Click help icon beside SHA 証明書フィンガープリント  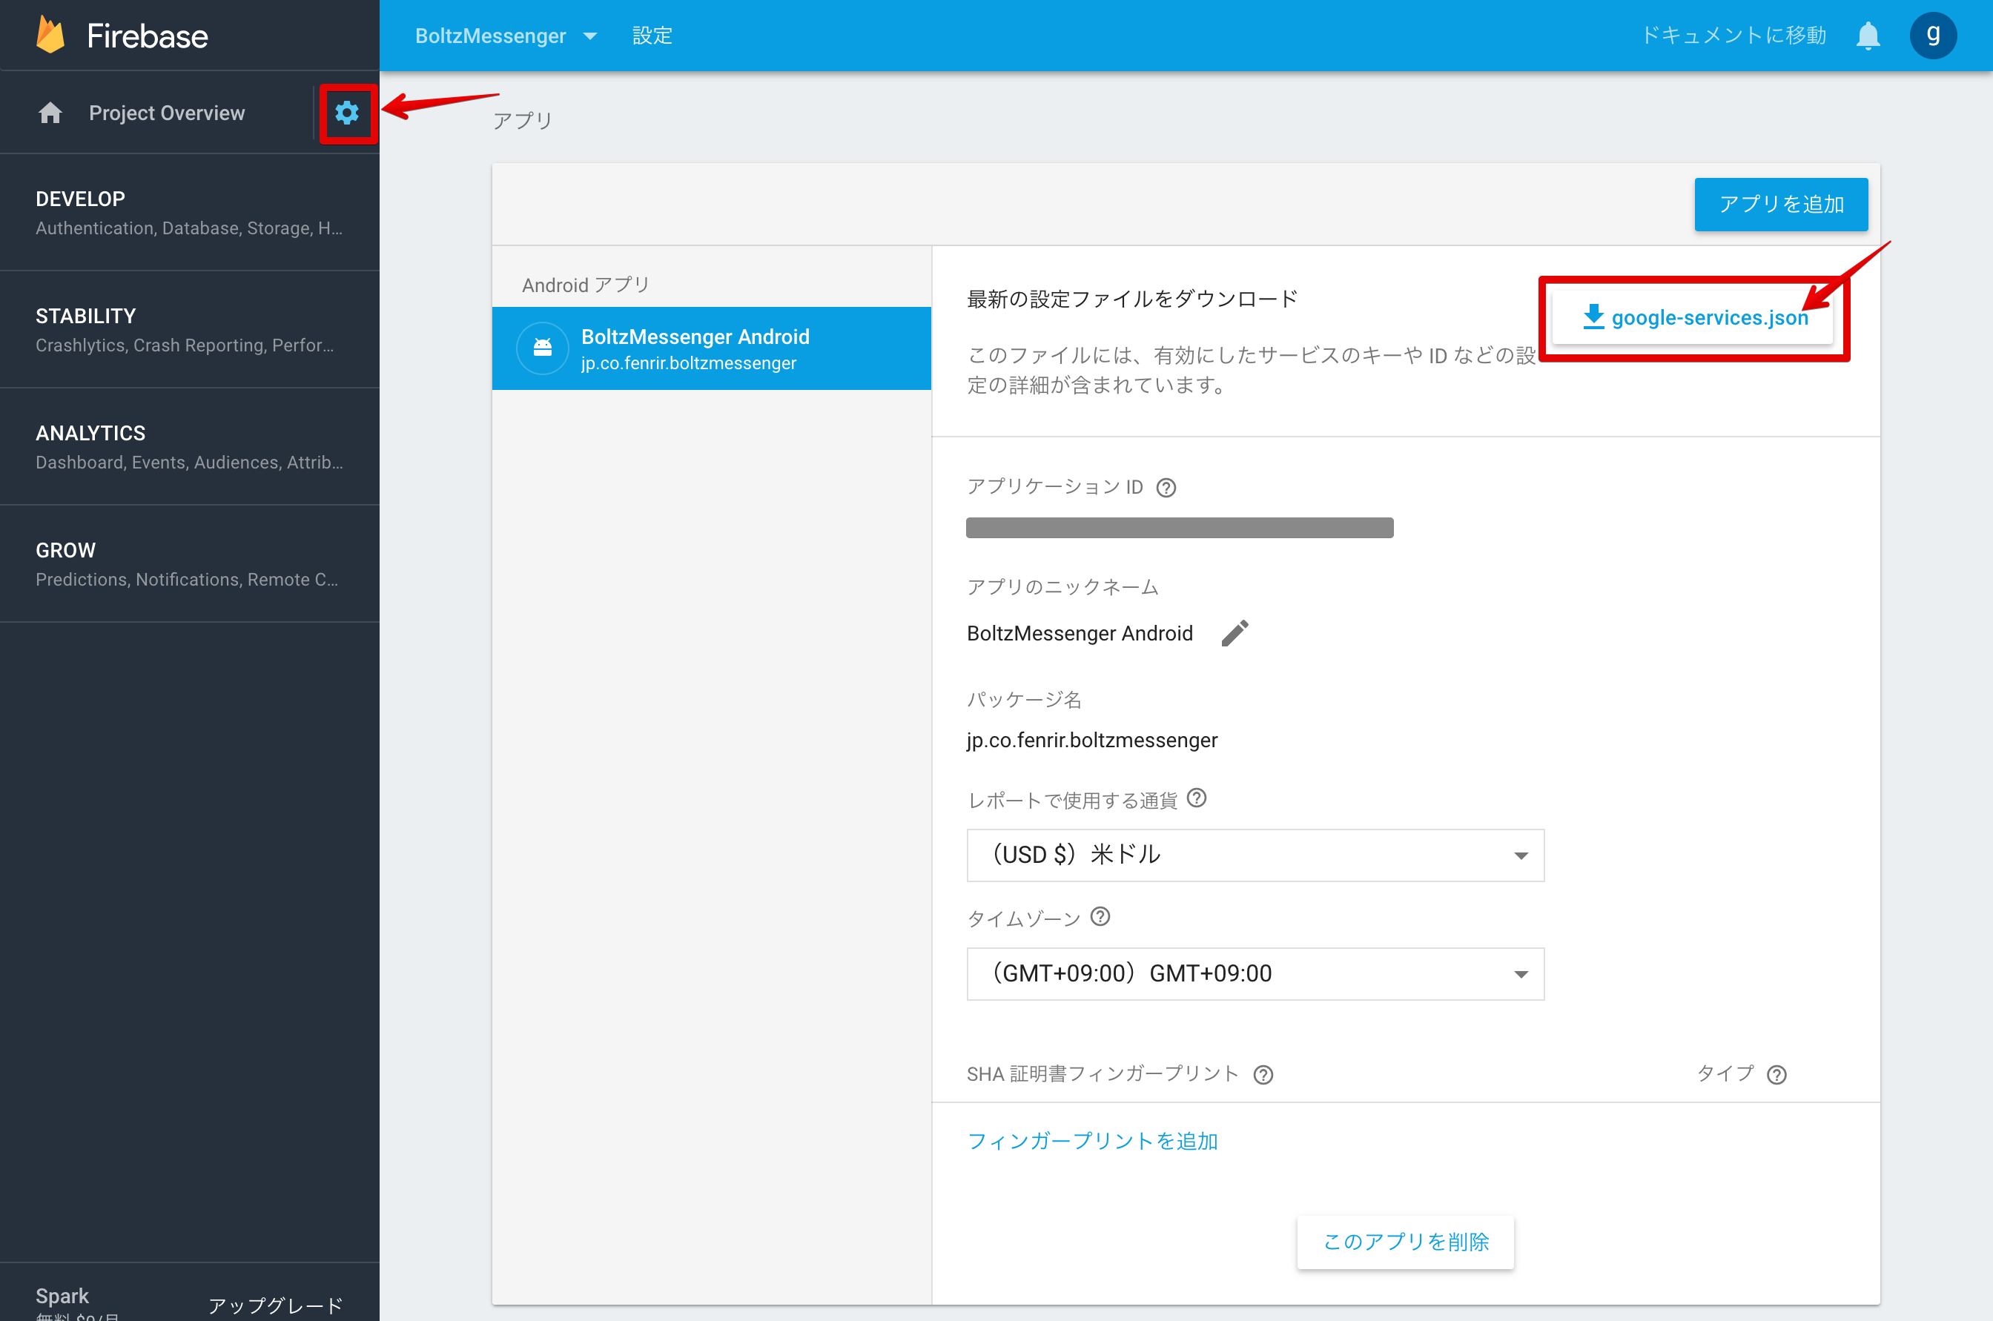pos(1263,1075)
